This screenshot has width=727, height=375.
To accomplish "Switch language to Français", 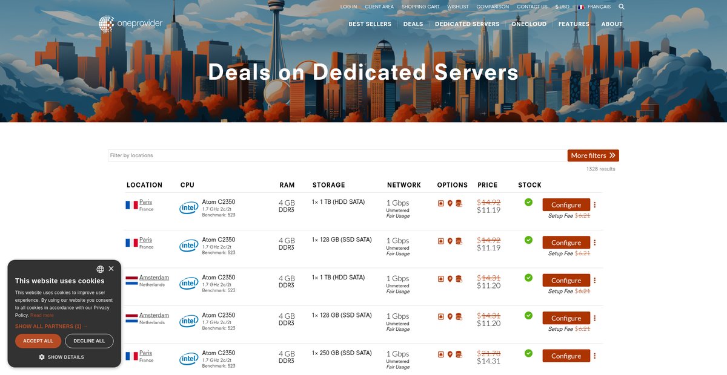I will coord(594,7).
